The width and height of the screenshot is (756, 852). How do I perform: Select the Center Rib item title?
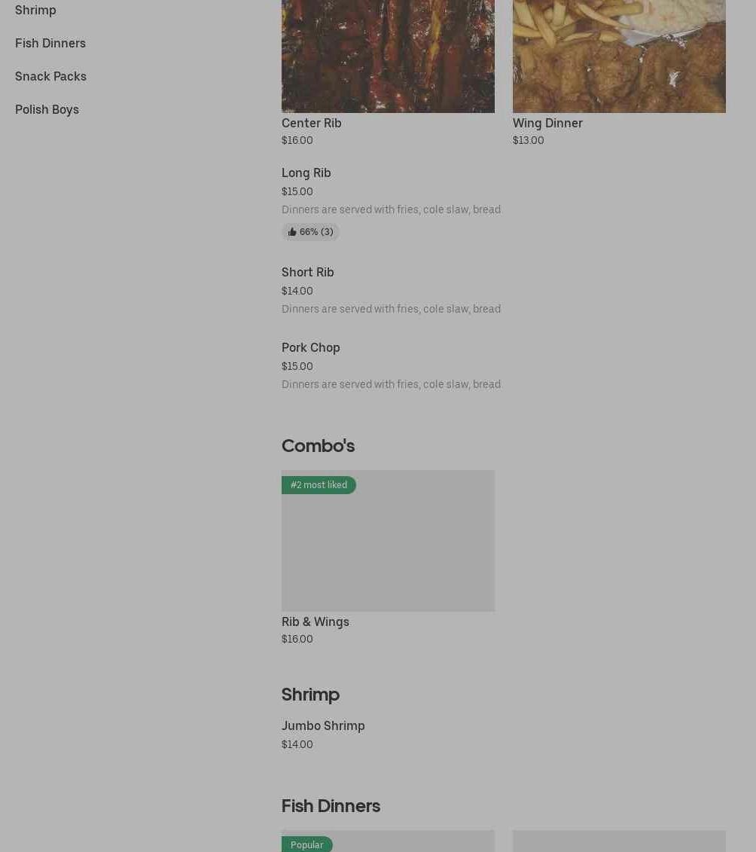pos(311,123)
